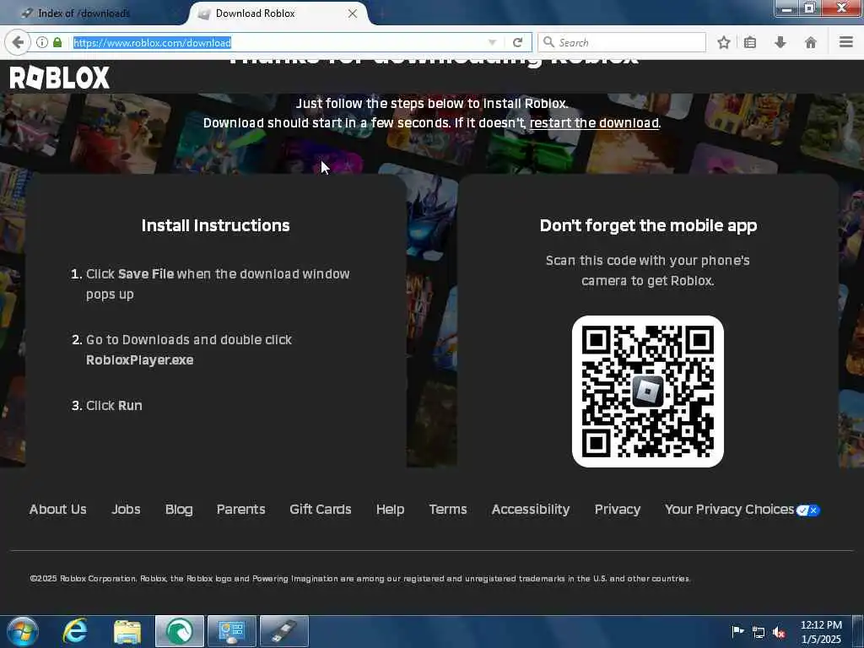Open the hamburger menu of the browser
Screen dimensions: 864x648
point(846,42)
